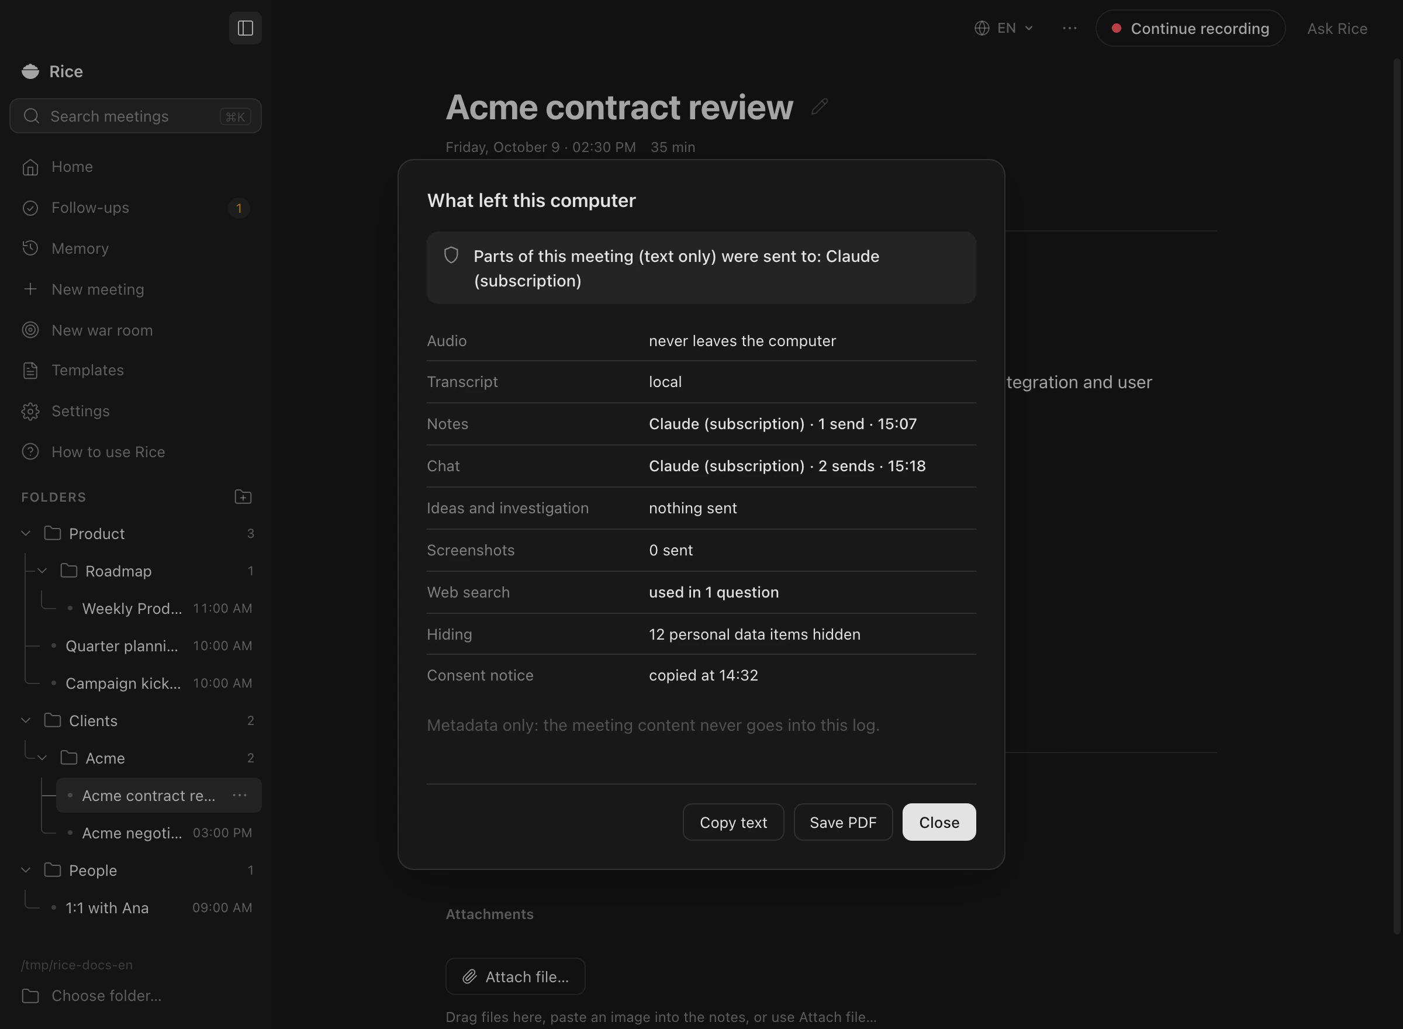
Task: Open the Weekly Prod... meeting at 11:00 AM
Action: click(x=159, y=609)
